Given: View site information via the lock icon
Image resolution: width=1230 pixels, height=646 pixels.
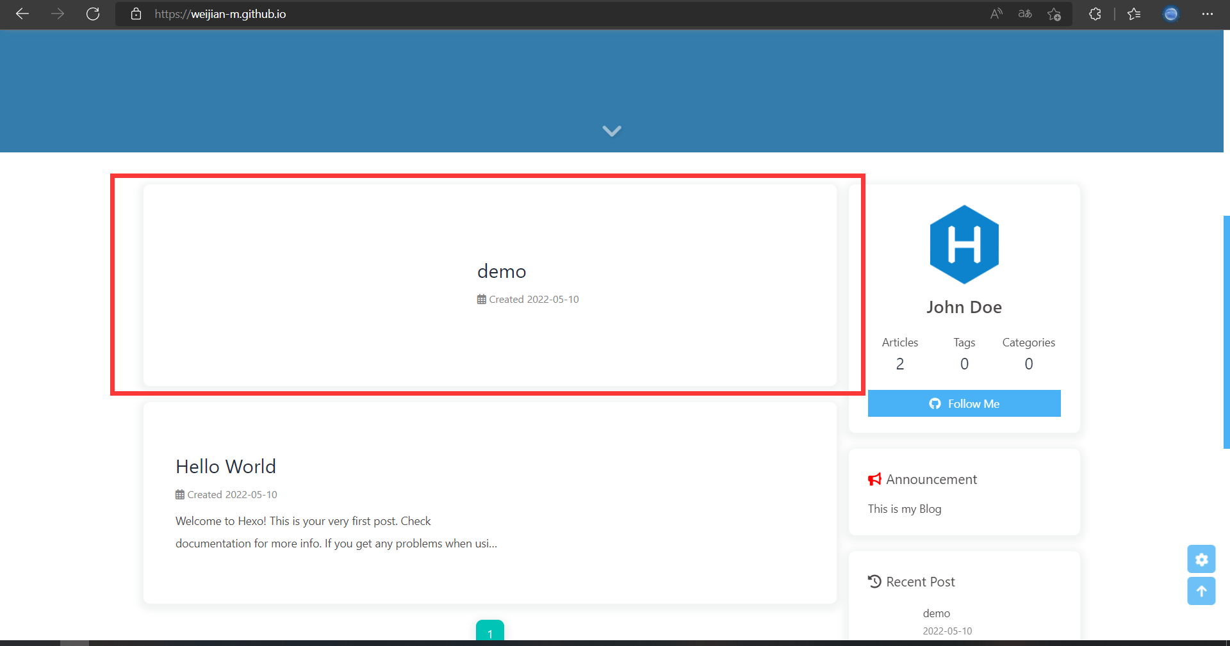Looking at the screenshot, I should 136,14.
